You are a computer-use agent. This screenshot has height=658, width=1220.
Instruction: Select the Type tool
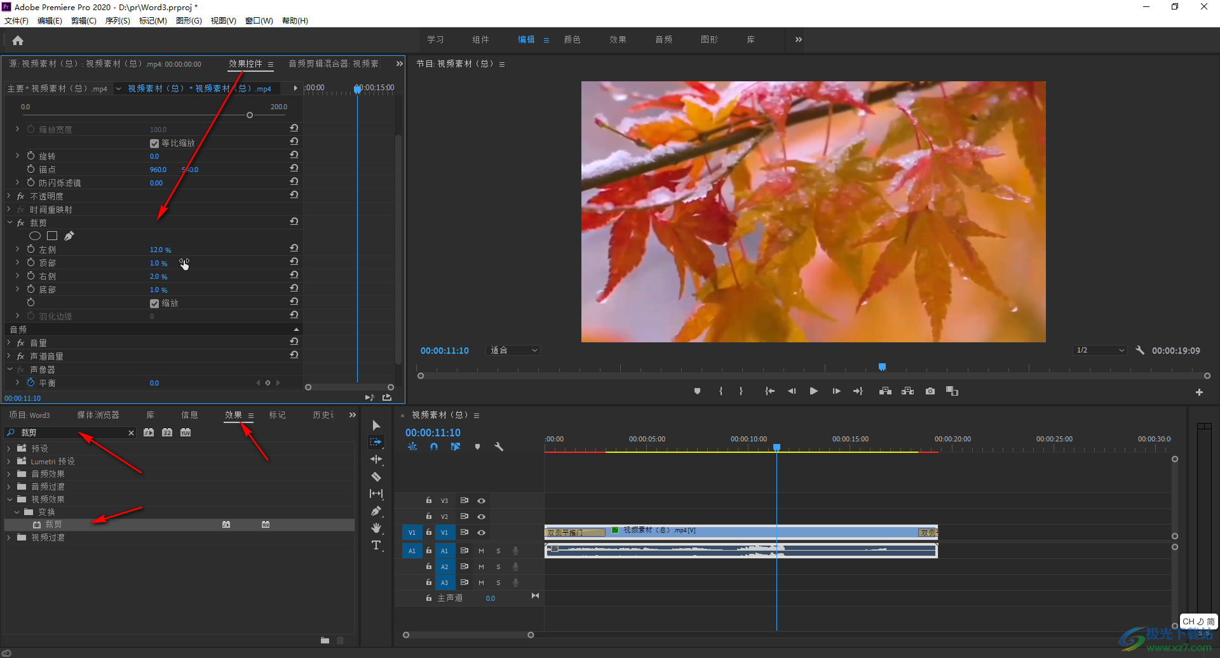click(x=376, y=545)
